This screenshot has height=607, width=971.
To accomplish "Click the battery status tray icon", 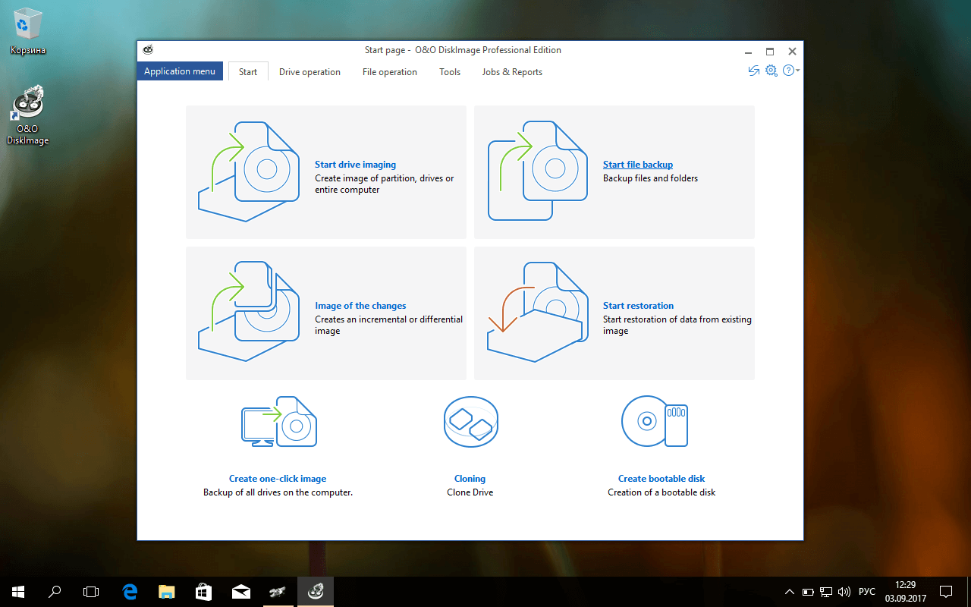I will [x=808, y=591].
